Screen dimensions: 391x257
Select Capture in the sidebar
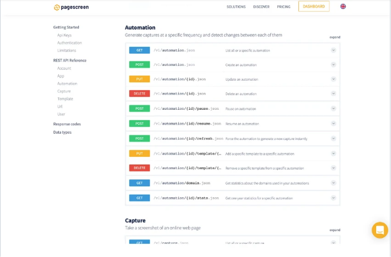pos(64,91)
